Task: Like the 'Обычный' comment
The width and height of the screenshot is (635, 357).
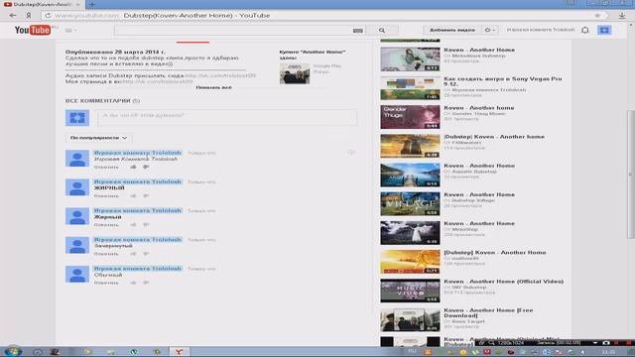Action: (x=133, y=283)
